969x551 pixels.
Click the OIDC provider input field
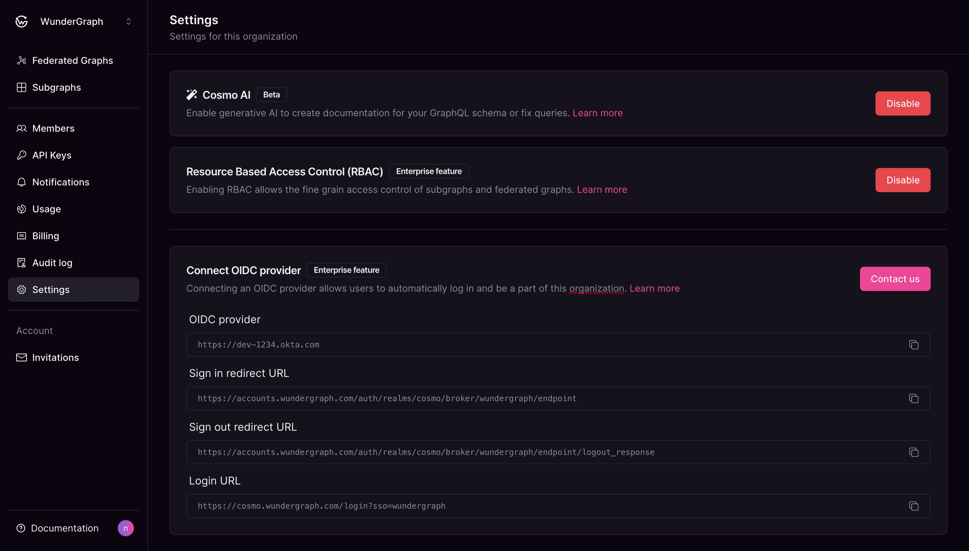(x=559, y=344)
